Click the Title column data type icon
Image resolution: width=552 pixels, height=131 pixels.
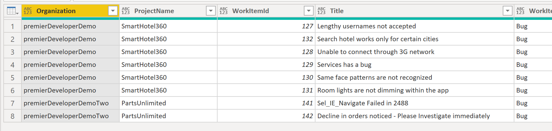pos(321,11)
